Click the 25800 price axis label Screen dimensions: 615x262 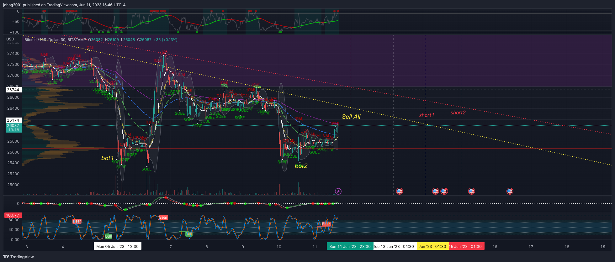13,141
